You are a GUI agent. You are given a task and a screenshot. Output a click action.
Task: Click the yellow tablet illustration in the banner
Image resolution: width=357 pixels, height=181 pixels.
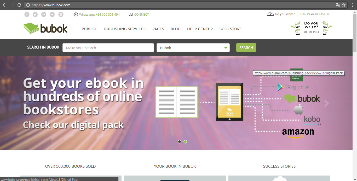point(229,102)
